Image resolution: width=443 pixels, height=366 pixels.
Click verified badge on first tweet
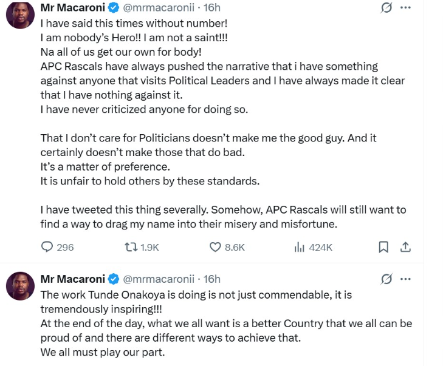tap(114, 8)
